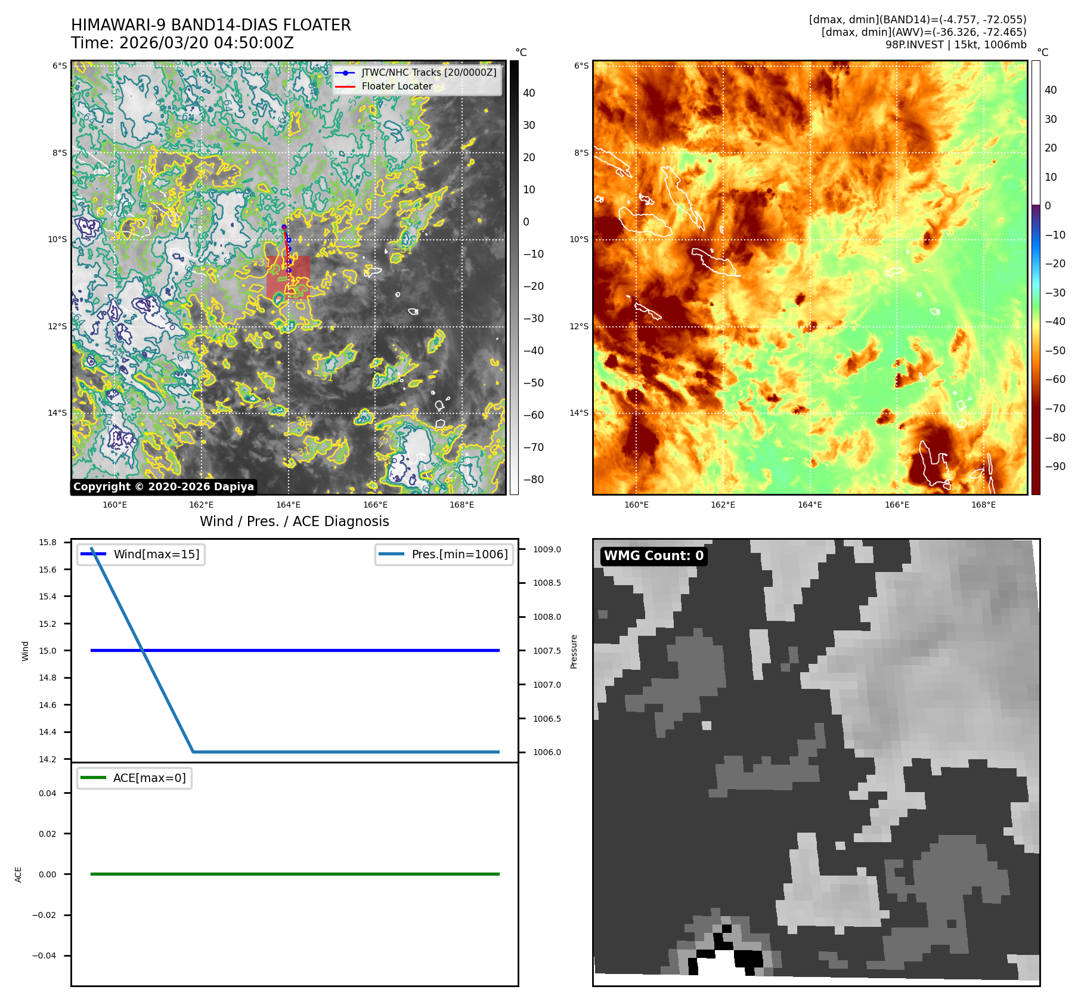Click the 98P.INVEST 15kt, 1006mb label
The height and width of the screenshot is (1008, 1081).
coord(955,45)
